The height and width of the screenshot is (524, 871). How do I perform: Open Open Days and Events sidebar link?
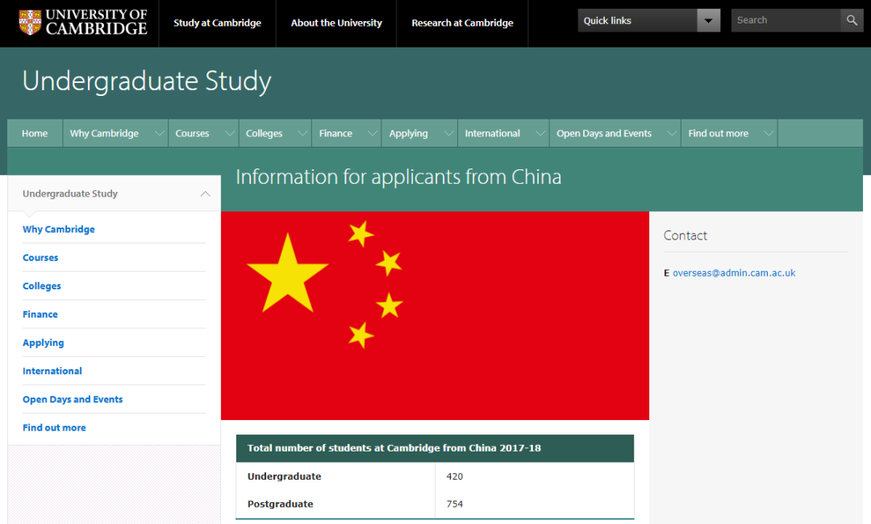(x=73, y=399)
